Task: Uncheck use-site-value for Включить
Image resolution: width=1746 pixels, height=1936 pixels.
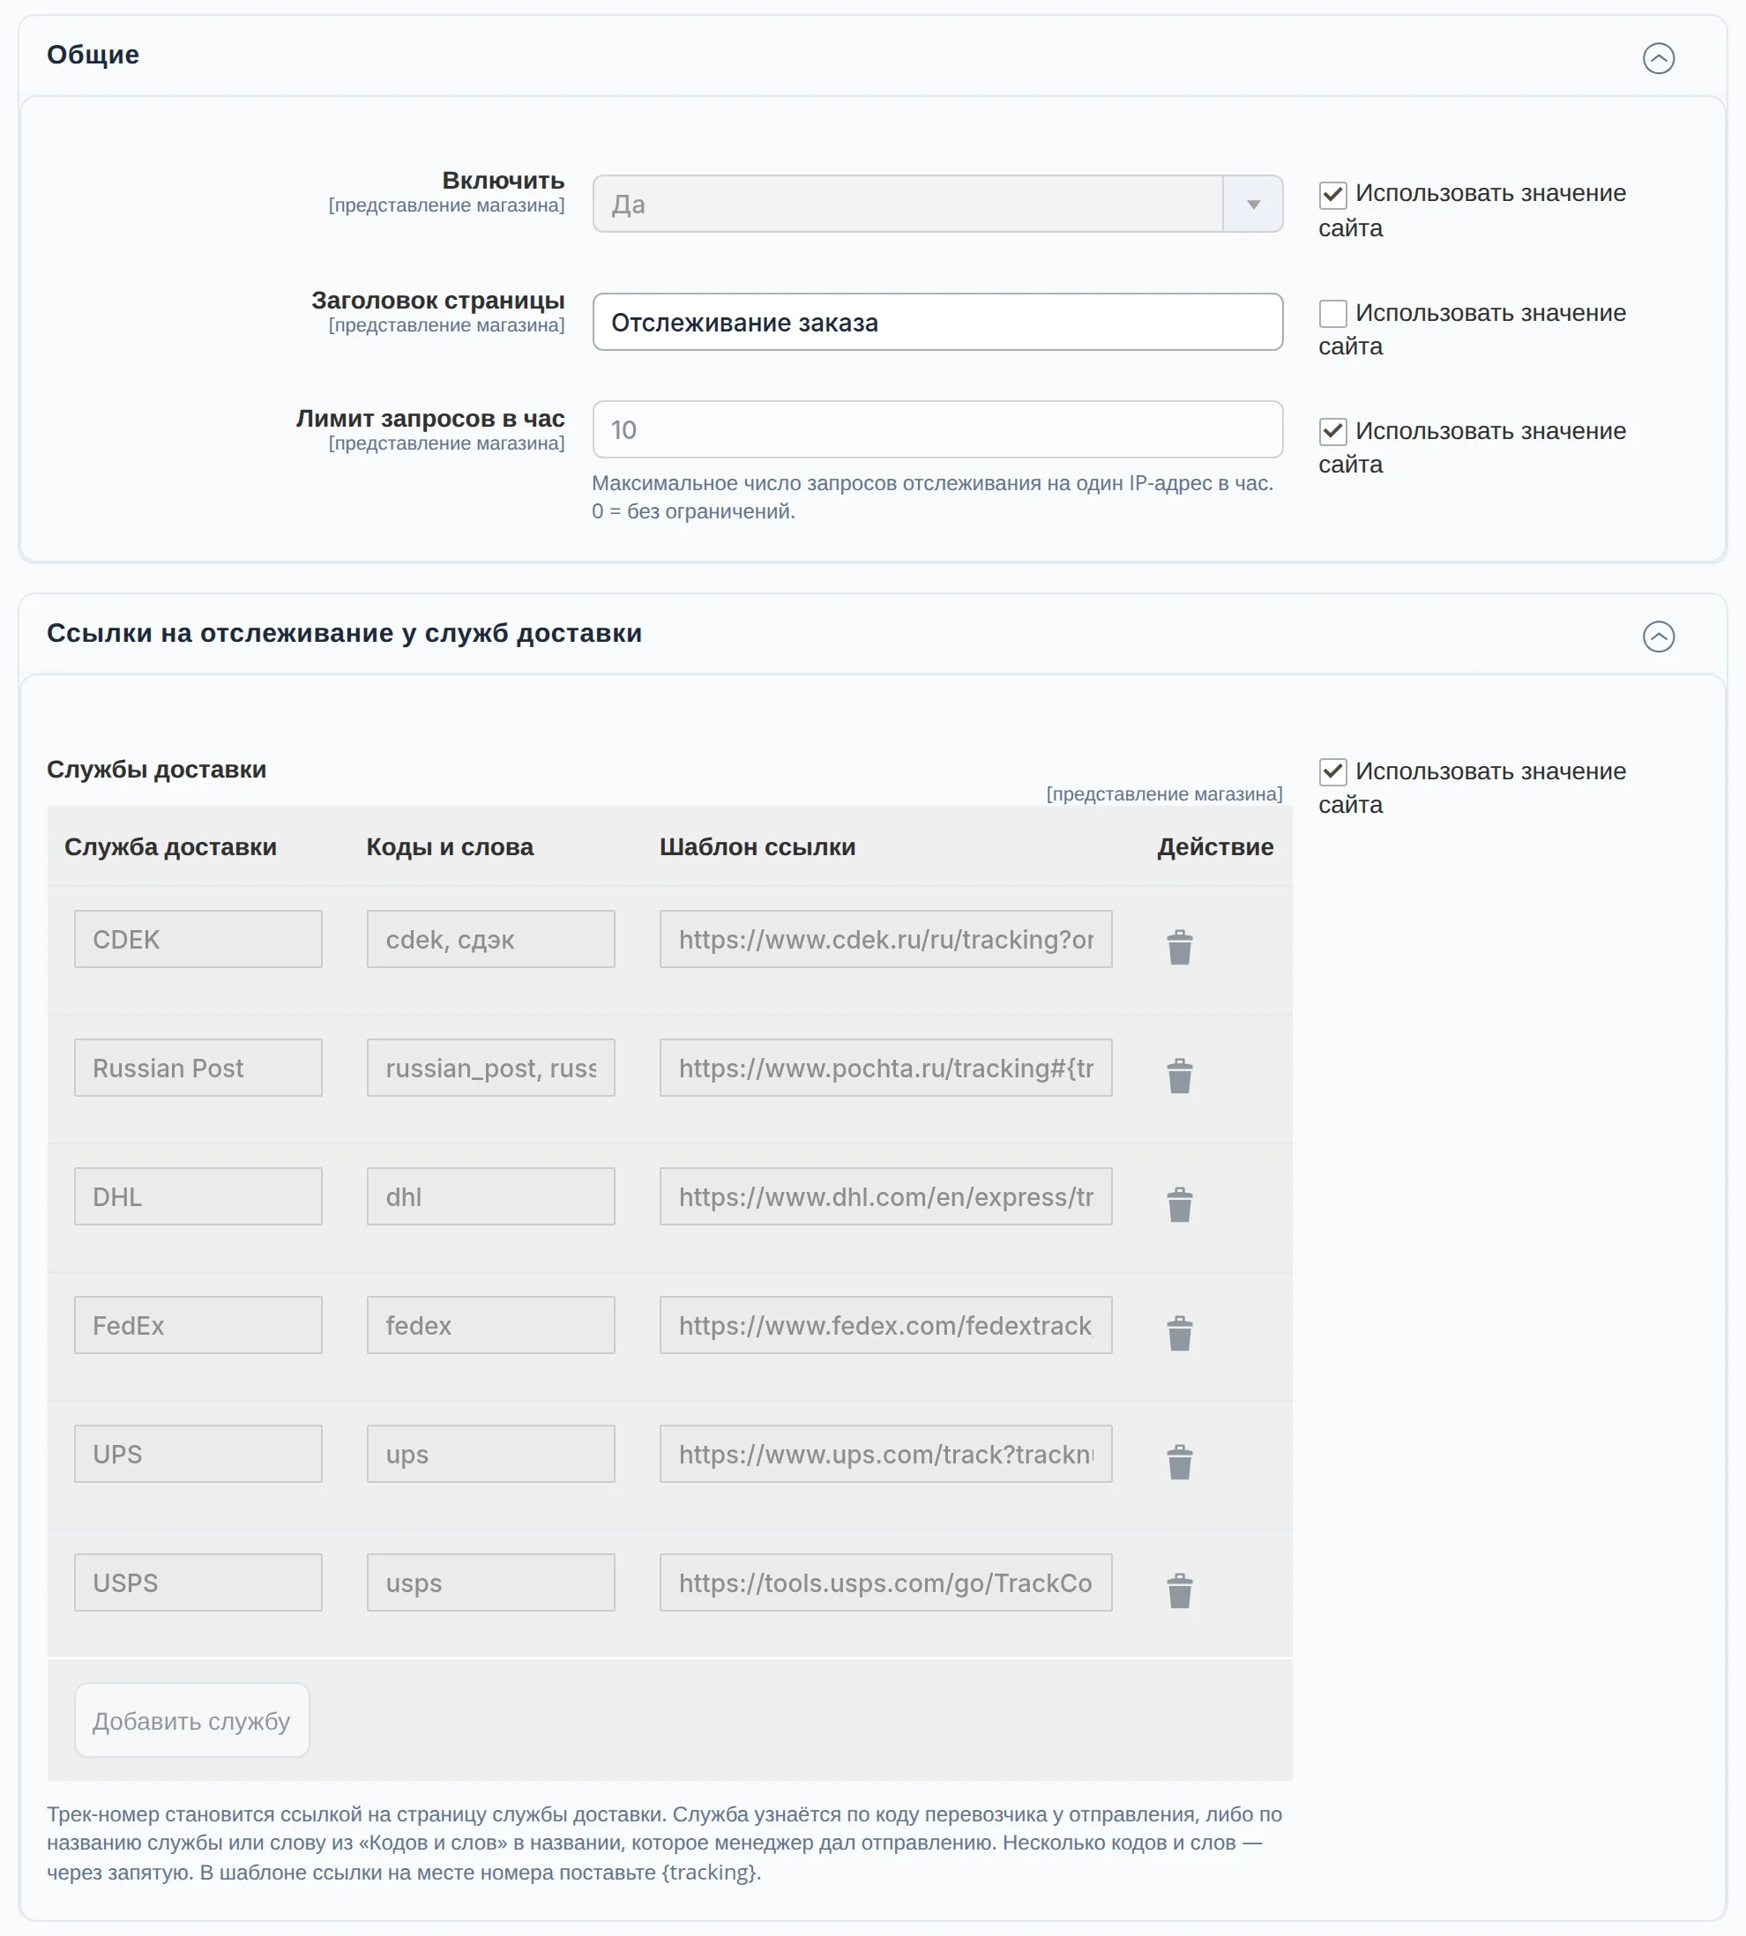Action: pyautogui.click(x=1332, y=195)
